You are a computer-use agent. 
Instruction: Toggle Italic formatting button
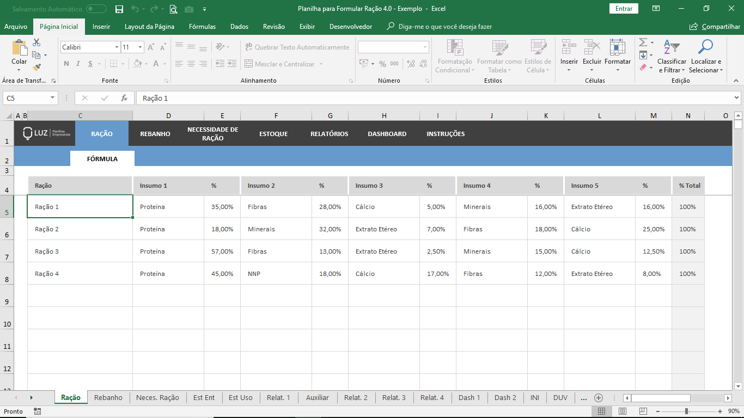click(79, 64)
